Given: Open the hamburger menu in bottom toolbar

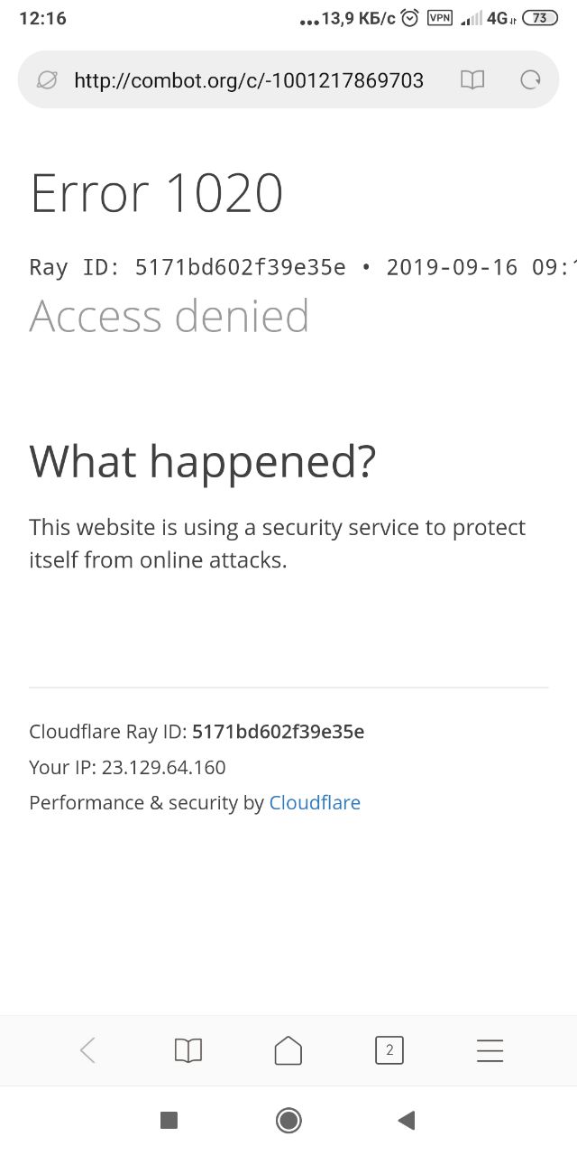Looking at the screenshot, I should pos(490,1049).
